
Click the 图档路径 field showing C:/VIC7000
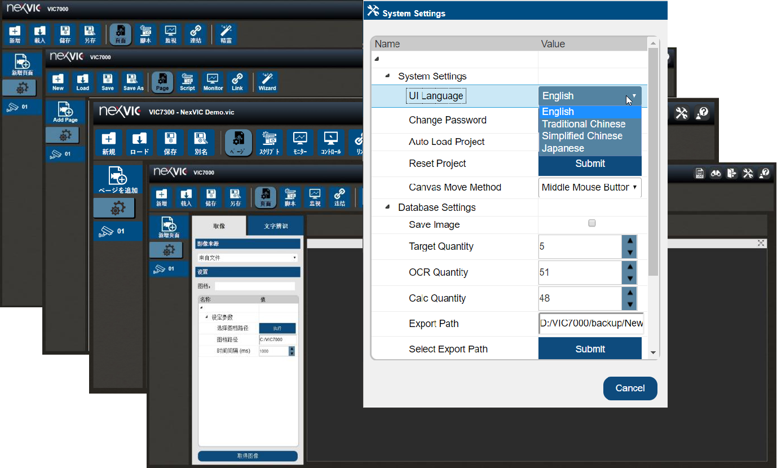[x=277, y=339]
